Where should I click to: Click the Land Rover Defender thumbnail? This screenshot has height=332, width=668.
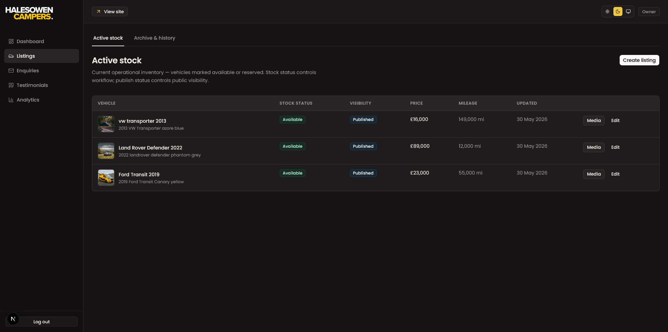point(106,151)
